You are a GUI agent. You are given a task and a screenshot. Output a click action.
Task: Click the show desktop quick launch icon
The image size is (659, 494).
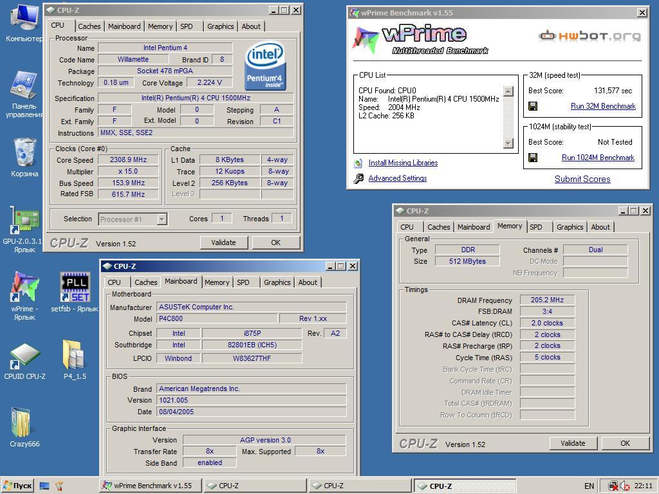click(x=44, y=486)
